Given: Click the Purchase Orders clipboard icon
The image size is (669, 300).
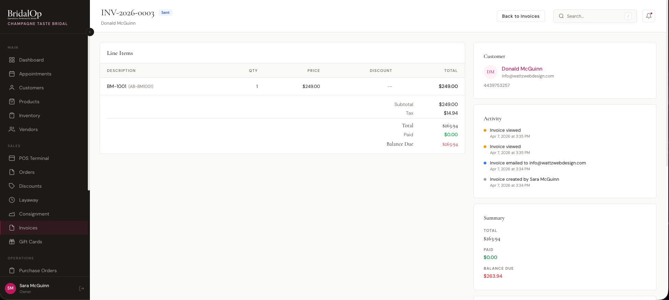Looking at the screenshot, I should coord(12,270).
